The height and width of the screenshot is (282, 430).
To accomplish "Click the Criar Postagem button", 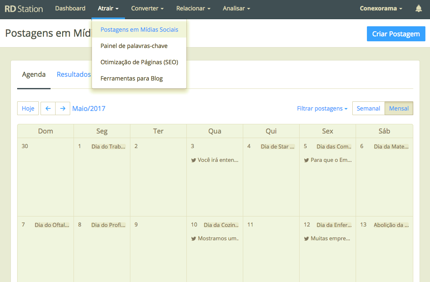I will point(396,34).
